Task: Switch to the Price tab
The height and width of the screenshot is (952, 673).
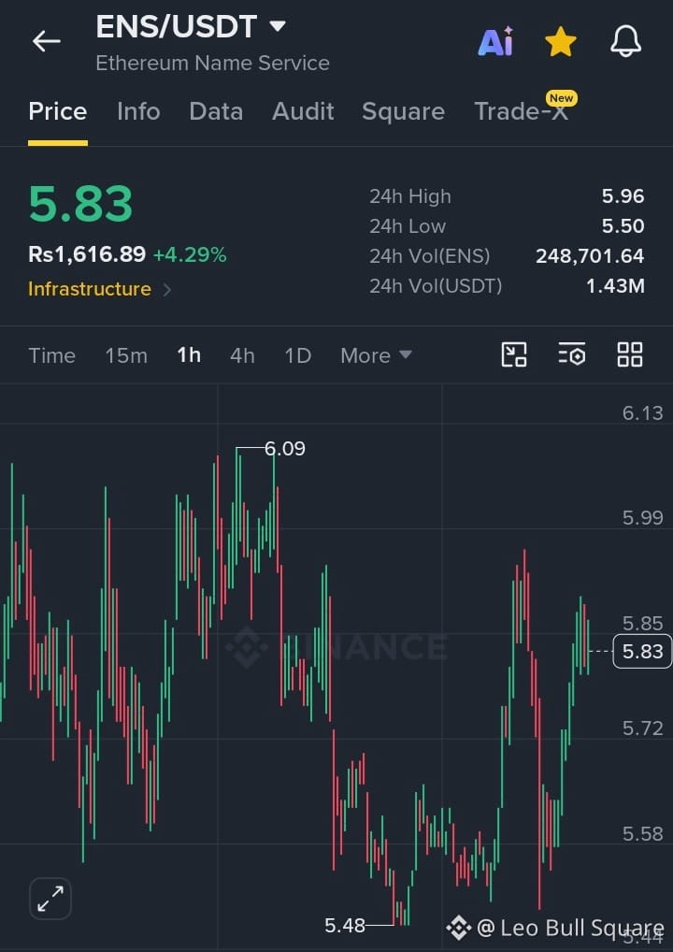Action: [x=58, y=111]
